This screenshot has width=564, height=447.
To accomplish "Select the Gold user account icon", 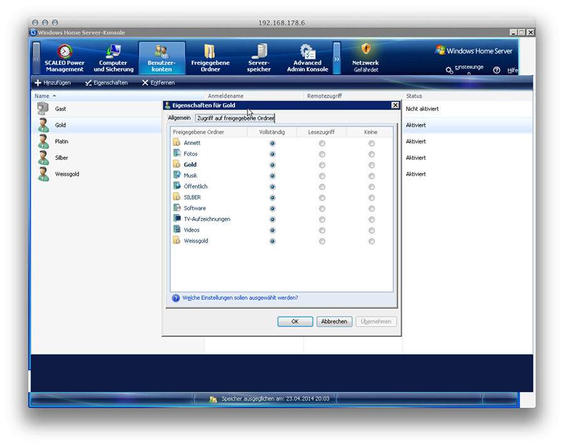I will click(43, 125).
